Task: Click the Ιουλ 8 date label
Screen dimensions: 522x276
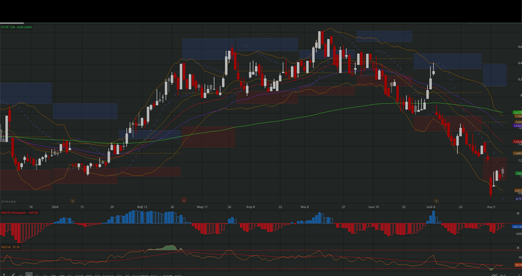Action: tap(431, 207)
